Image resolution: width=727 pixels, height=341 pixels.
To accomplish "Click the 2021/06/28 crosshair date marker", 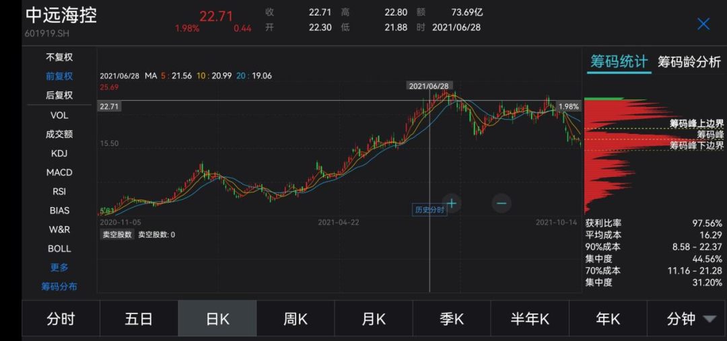I will (429, 86).
